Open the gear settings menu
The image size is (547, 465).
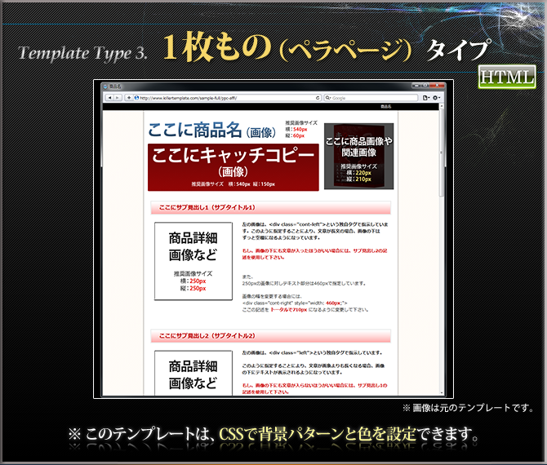click(437, 98)
